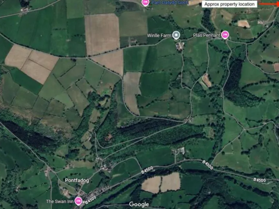The width and height of the screenshot is (279, 209).
Task: Click the large tan rectangular field at top centre
Action: click(x=102, y=34)
